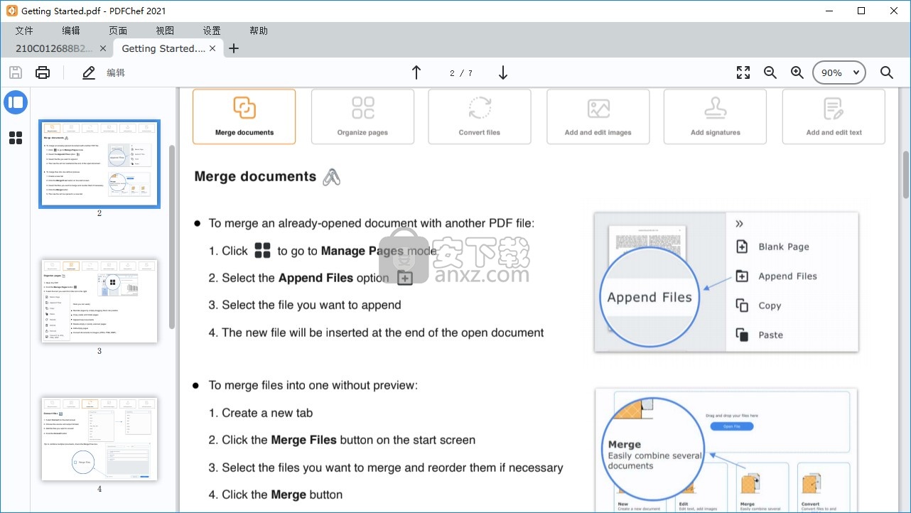Go to previous page with up arrow
This screenshot has height=513, width=911.
coord(416,72)
